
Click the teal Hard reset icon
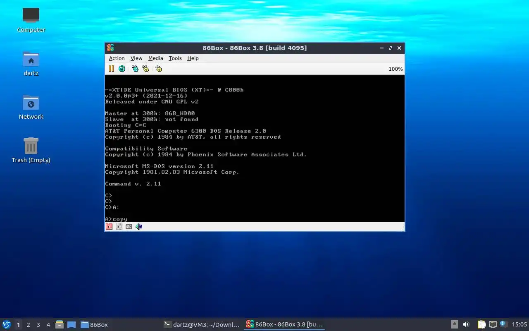(122, 69)
